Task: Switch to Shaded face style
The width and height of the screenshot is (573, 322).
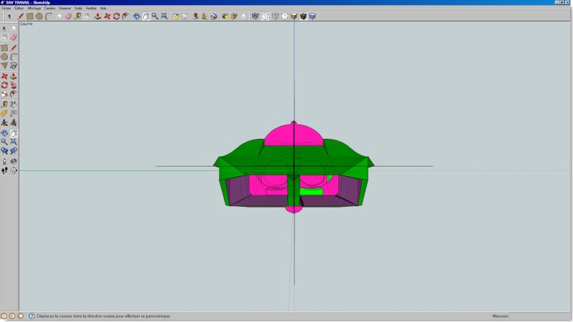Action: pyautogui.click(x=294, y=16)
